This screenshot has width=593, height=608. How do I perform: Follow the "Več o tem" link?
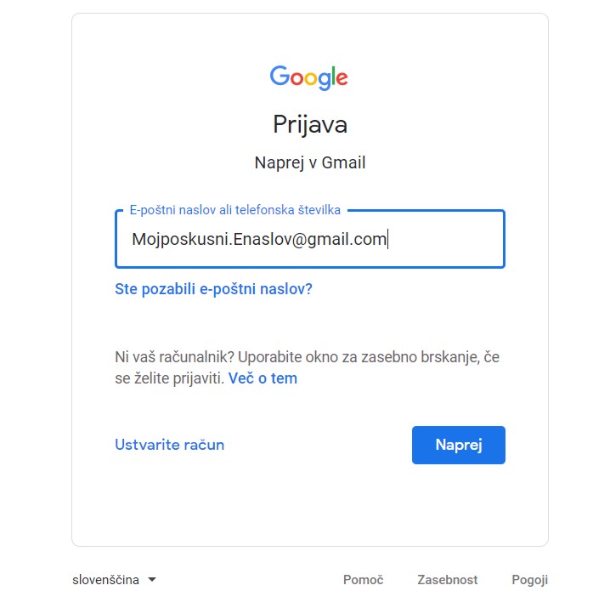pyautogui.click(x=263, y=378)
